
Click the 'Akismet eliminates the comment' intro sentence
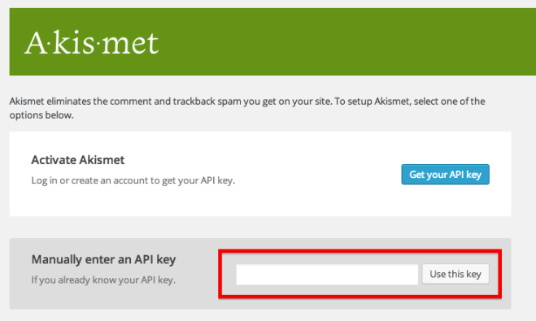click(x=247, y=102)
